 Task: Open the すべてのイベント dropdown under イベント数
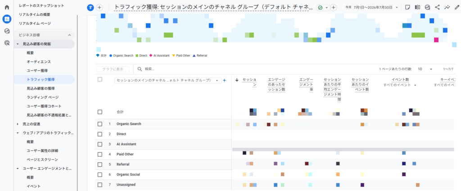click(x=400, y=85)
